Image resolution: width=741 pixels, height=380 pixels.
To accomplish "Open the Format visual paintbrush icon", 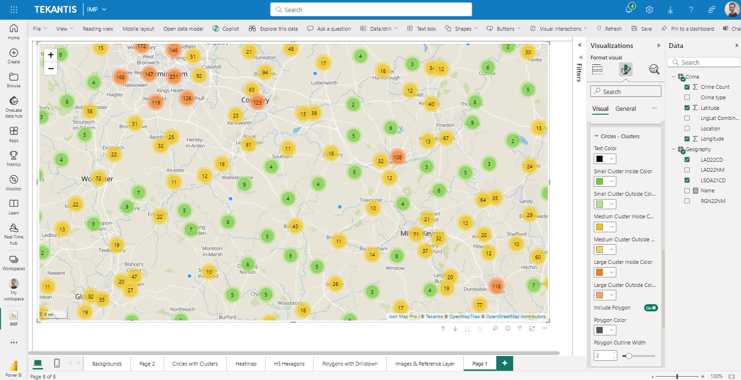I will 625,70.
